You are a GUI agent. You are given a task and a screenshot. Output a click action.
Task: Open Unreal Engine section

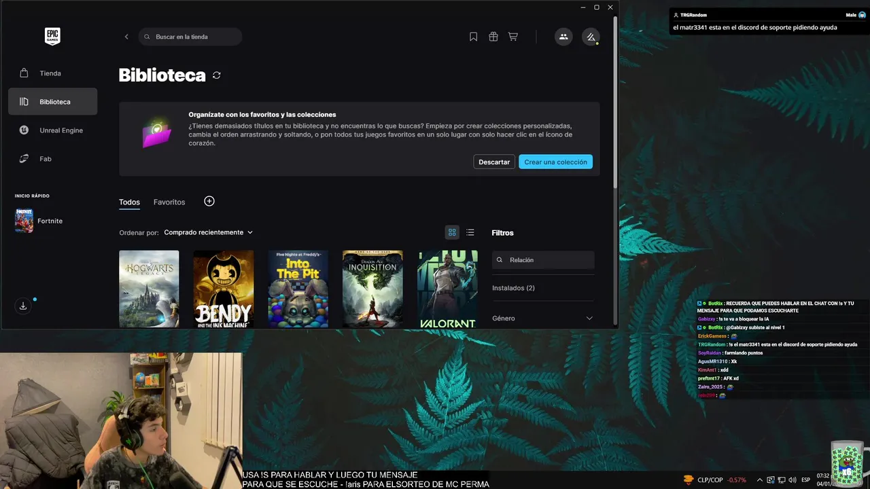52,130
